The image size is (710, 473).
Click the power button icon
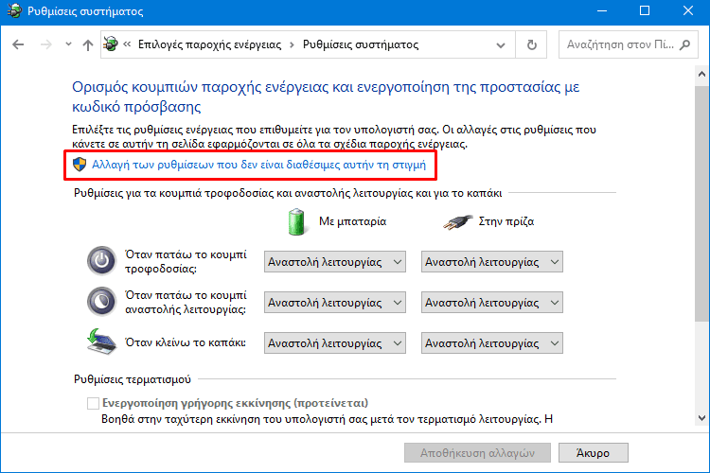click(101, 261)
